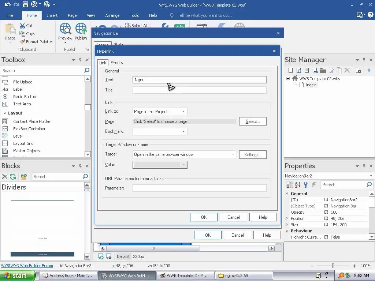
Task: Click red X remove icon in Blocks panel
Action: [4, 177]
